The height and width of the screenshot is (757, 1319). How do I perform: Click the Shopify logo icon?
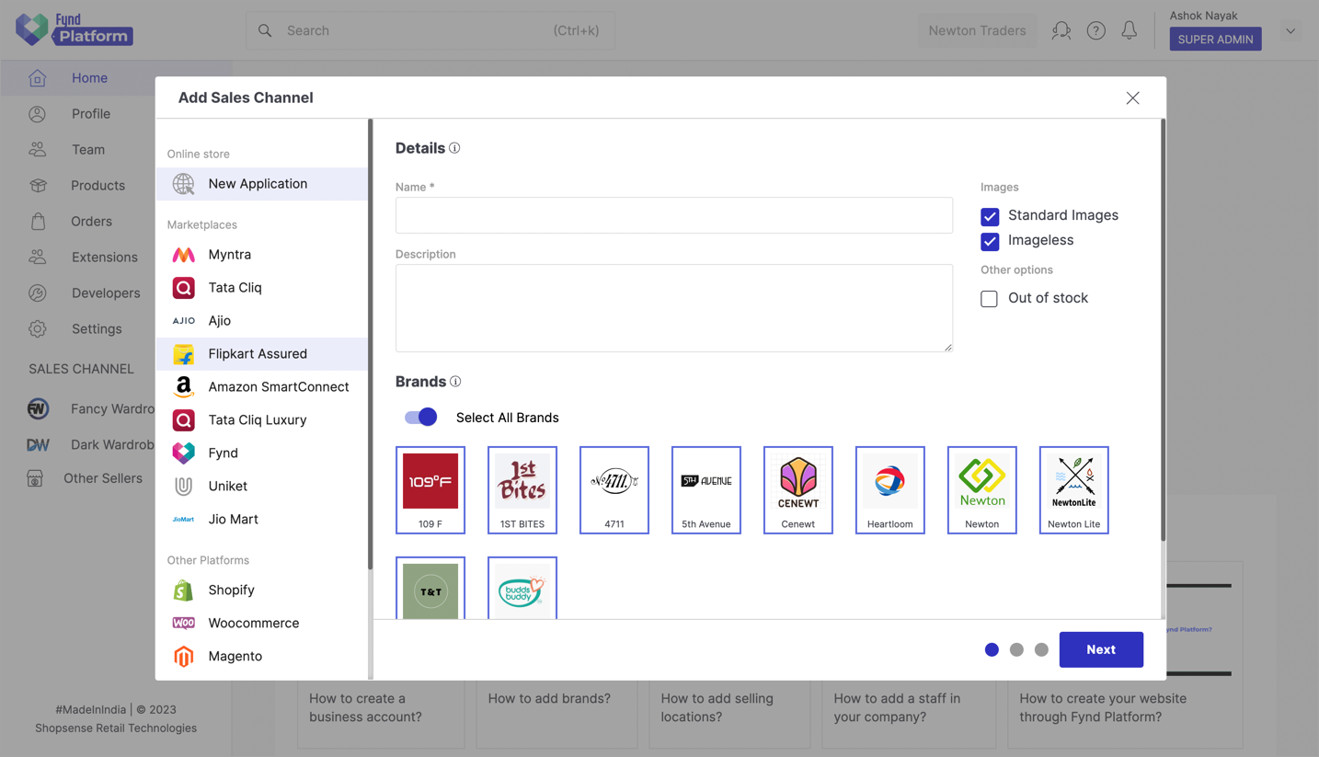[184, 591]
